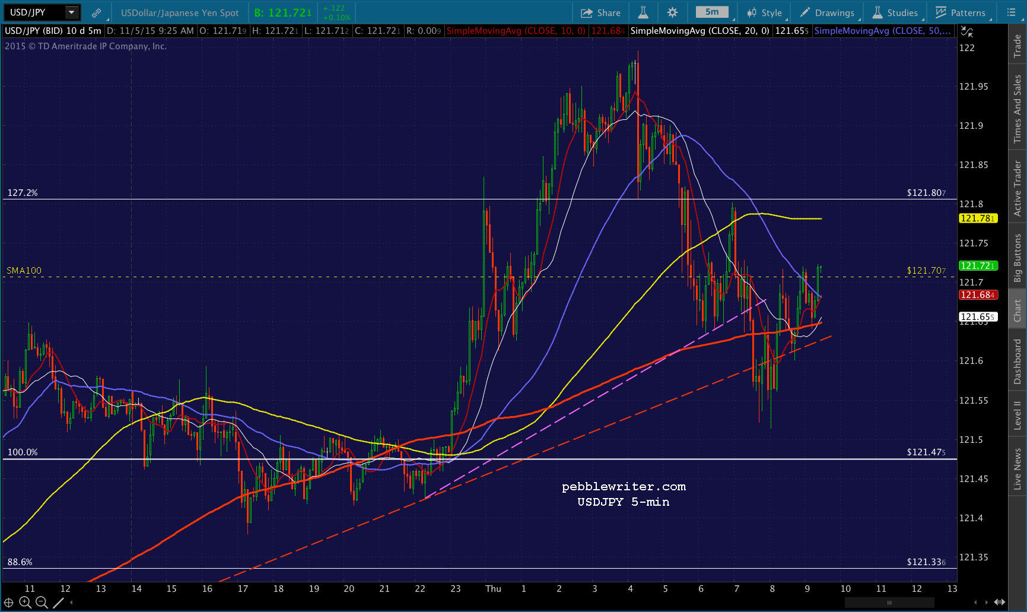1027x612 pixels.
Task: Open the Level II side tab
Action: pos(1018,415)
